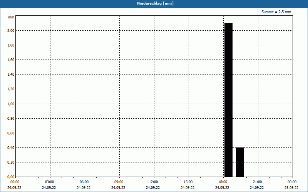Click the 12:00 time label
This screenshot has width=308, height=192.
(x=153, y=182)
